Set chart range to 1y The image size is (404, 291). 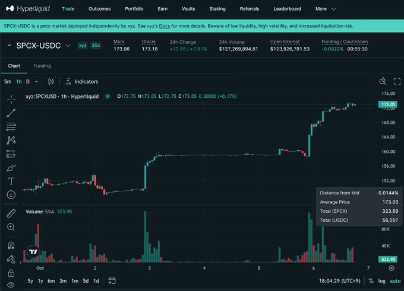point(40,281)
